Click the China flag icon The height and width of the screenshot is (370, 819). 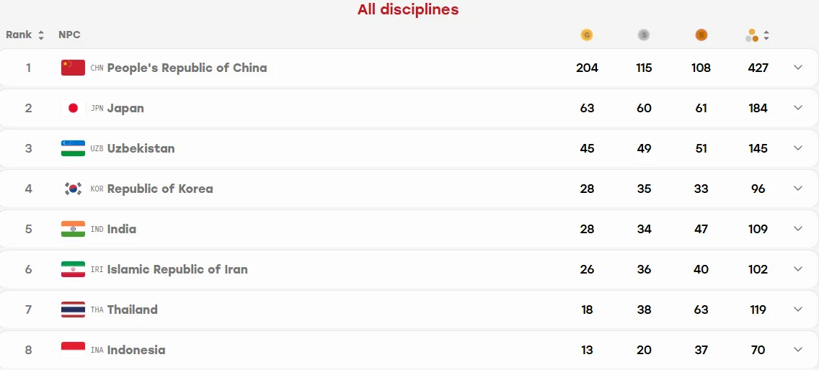pyautogui.click(x=73, y=68)
